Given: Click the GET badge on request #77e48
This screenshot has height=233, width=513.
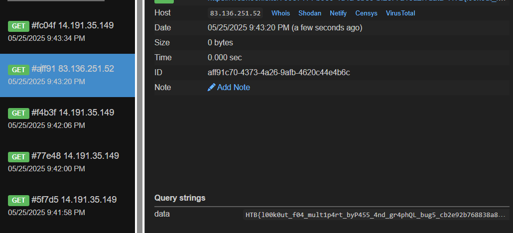Looking at the screenshot, I should [x=19, y=157].
